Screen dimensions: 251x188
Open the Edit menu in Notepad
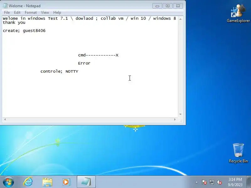coord(17,13)
